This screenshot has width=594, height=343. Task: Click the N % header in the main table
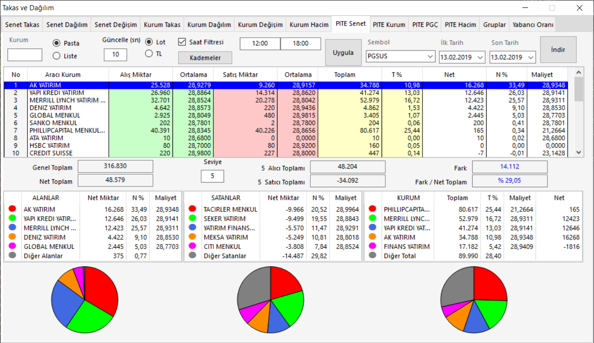tap(507, 74)
